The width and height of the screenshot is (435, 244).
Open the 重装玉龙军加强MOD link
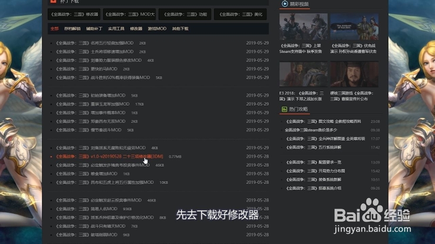93,104
